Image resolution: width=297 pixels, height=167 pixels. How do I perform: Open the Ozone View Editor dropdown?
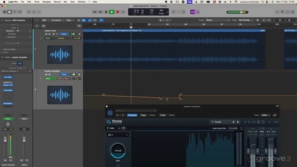(x=266, y=115)
